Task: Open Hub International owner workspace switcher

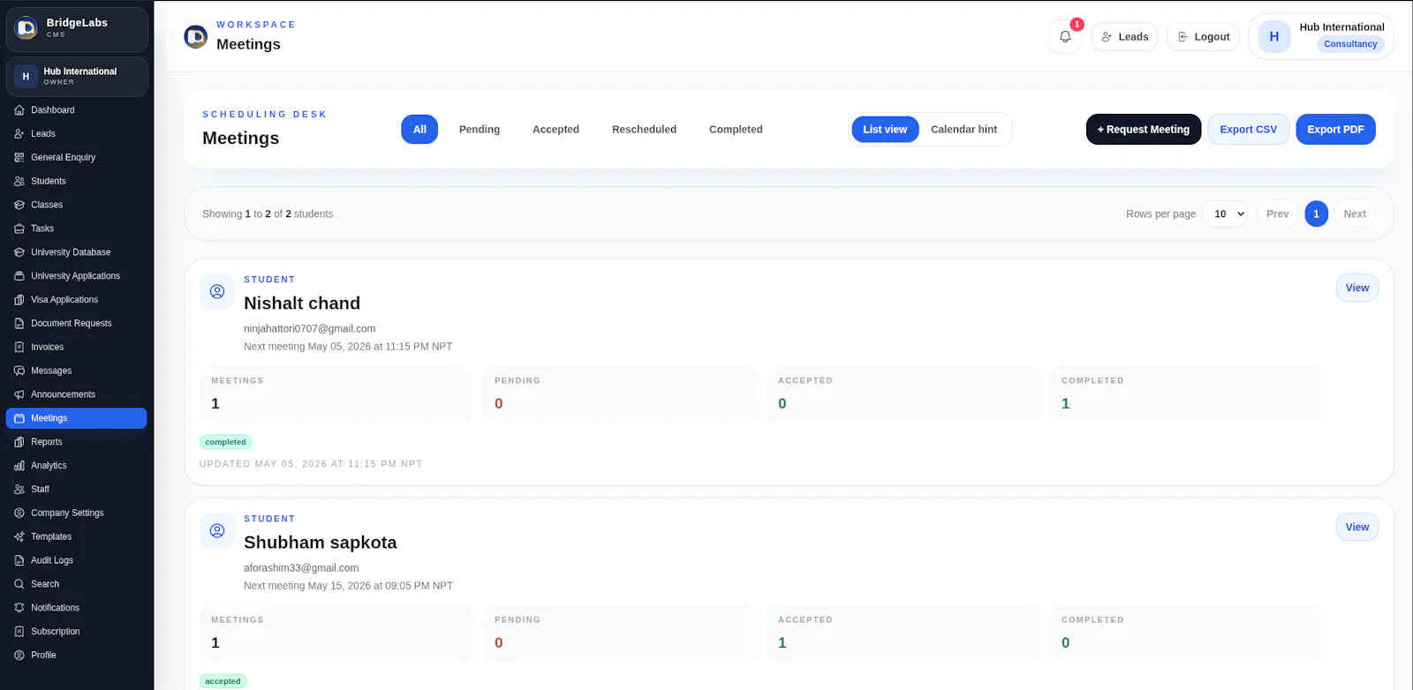Action: click(x=77, y=77)
